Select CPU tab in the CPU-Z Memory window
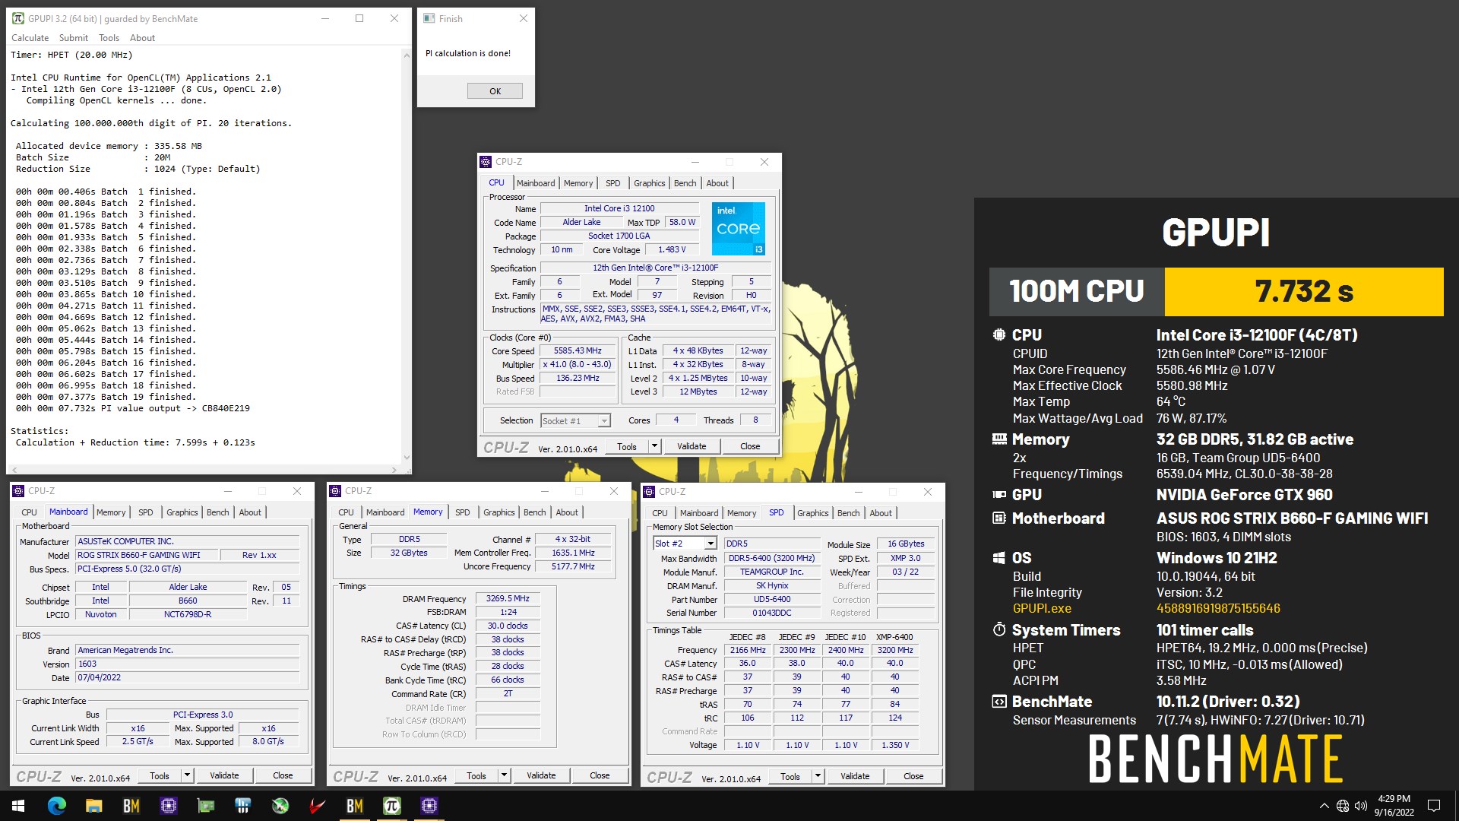This screenshot has width=1459, height=821. tap(346, 512)
